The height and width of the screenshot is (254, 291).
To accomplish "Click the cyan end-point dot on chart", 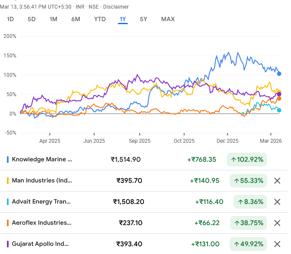I will click(279, 110).
